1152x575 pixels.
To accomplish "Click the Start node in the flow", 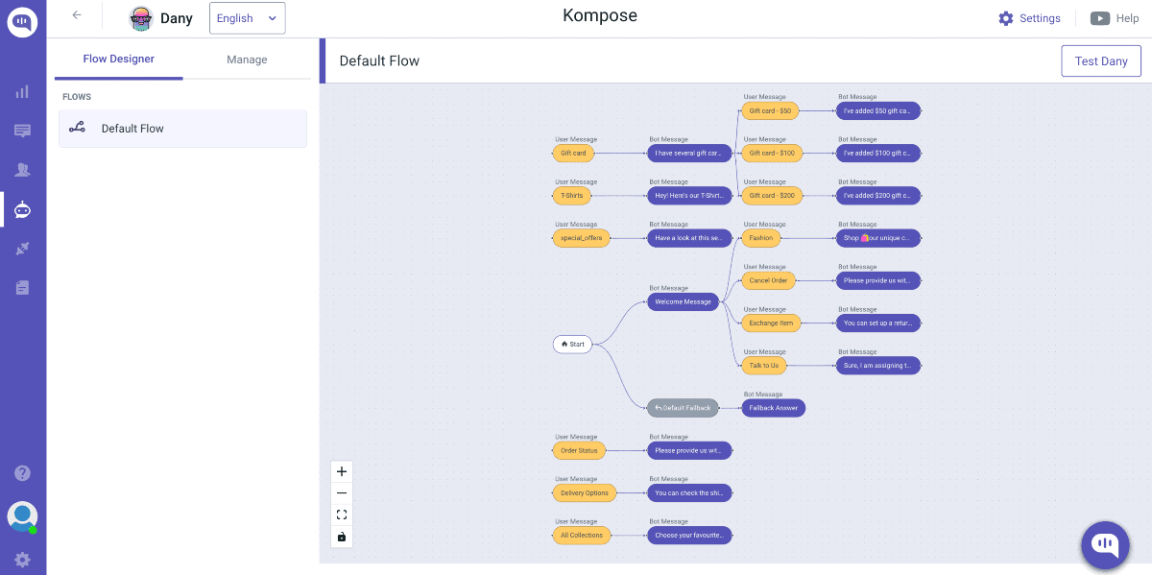I will pos(572,344).
